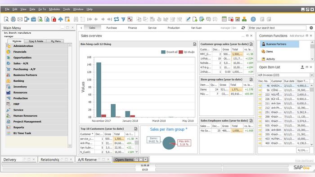Click the Send SMS toolbar icon
The height and width of the screenshot is (177, 315).
click(27, 19)
